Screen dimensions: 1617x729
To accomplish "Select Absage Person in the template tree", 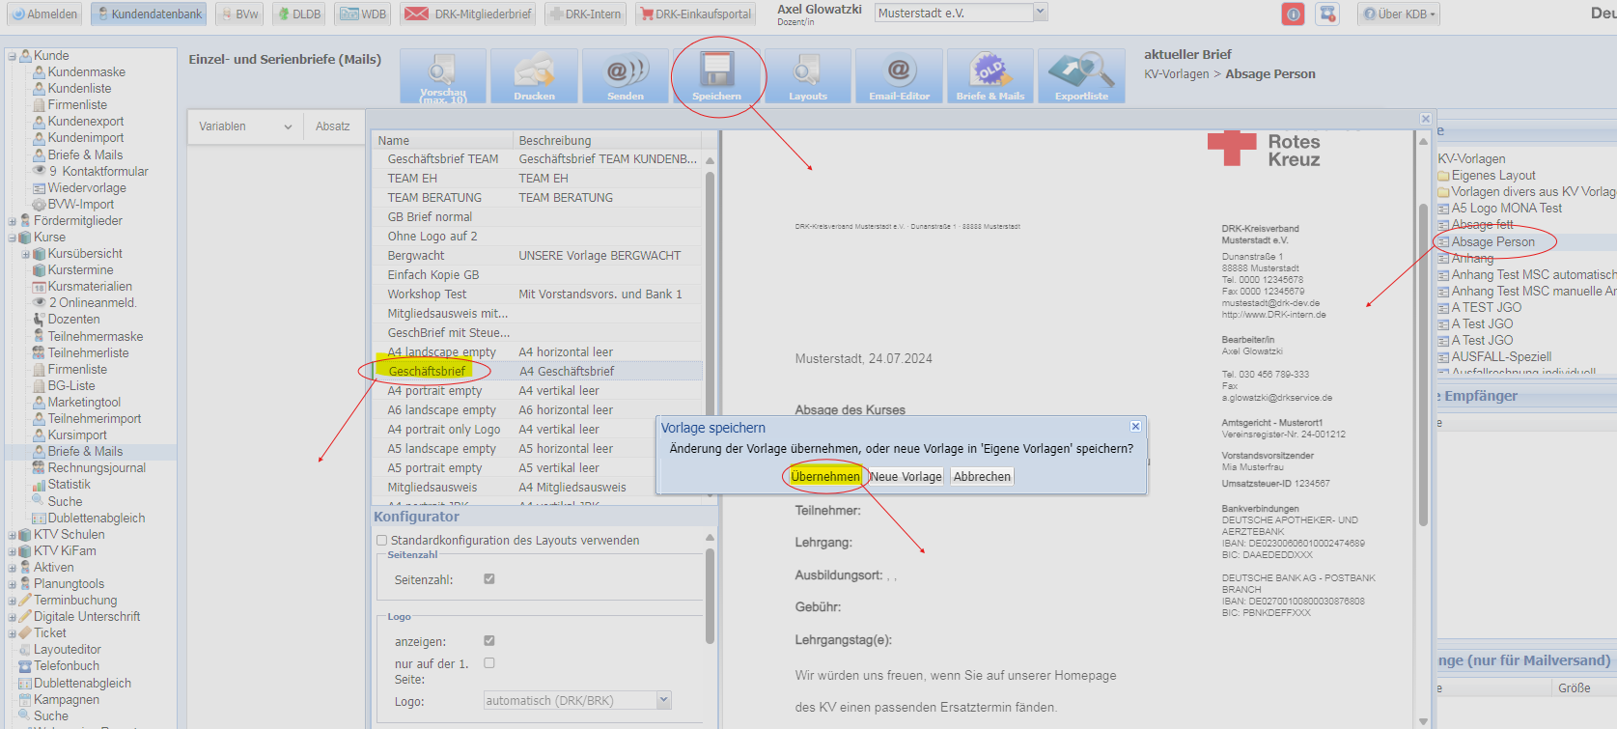I will coord(1492,242).
